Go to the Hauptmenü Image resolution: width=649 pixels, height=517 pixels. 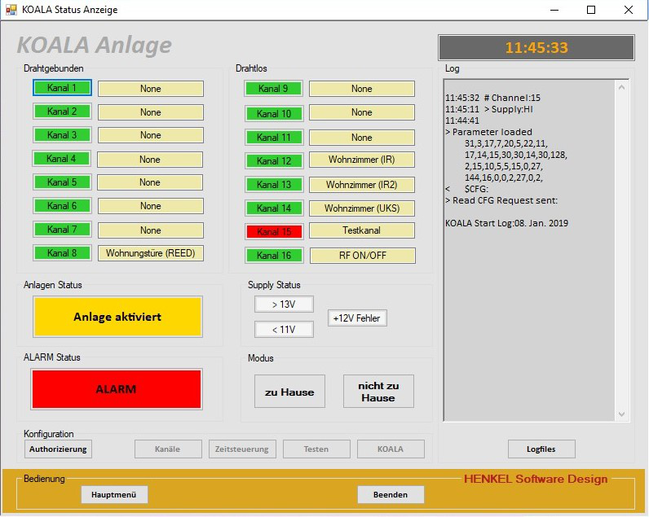[x=114, y=494]
